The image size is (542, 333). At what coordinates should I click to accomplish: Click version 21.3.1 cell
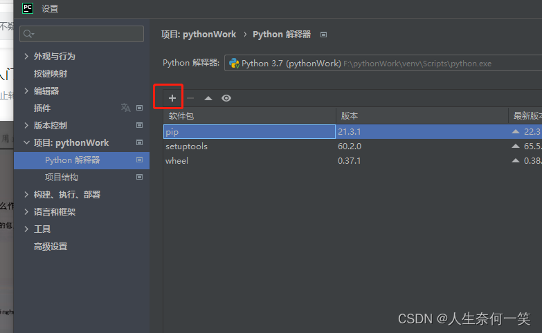click(349, 131)
